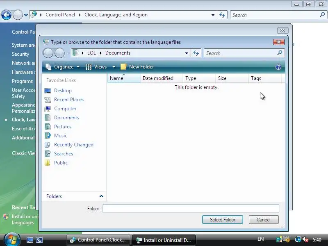Sort by the Size column header

point(232,78)
